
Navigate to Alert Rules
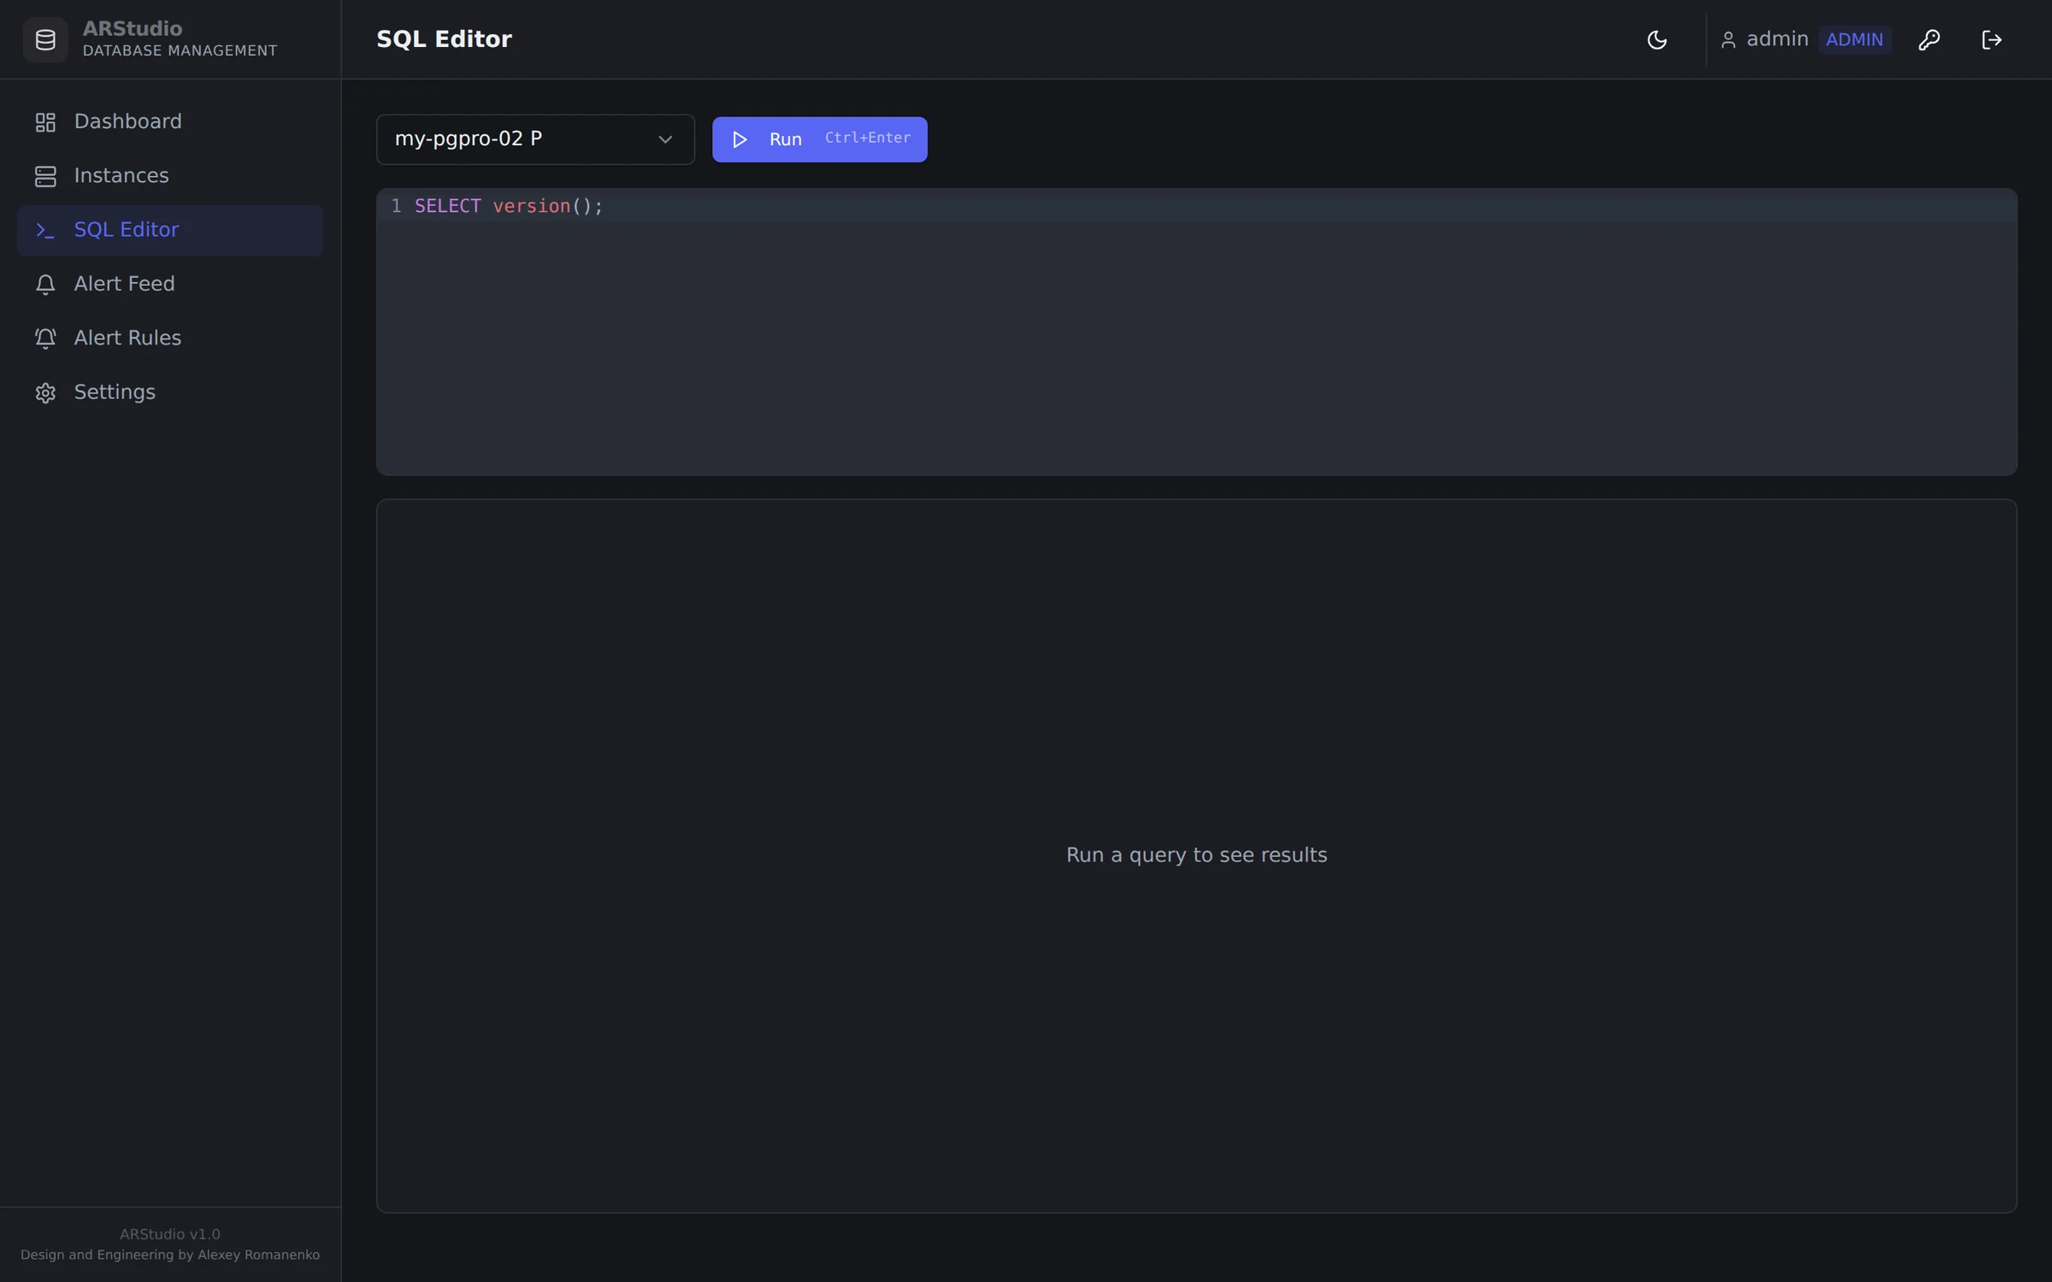170,338
